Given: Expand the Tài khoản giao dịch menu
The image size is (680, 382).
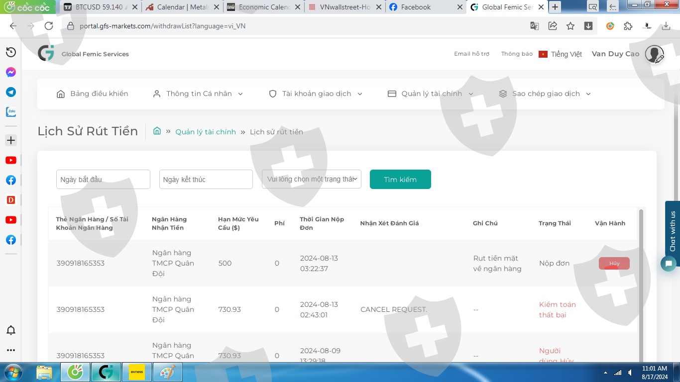Looking at the screenshot, I should 316,94.
